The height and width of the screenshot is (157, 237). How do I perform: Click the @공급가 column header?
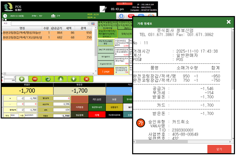click(x=57, y=28)
